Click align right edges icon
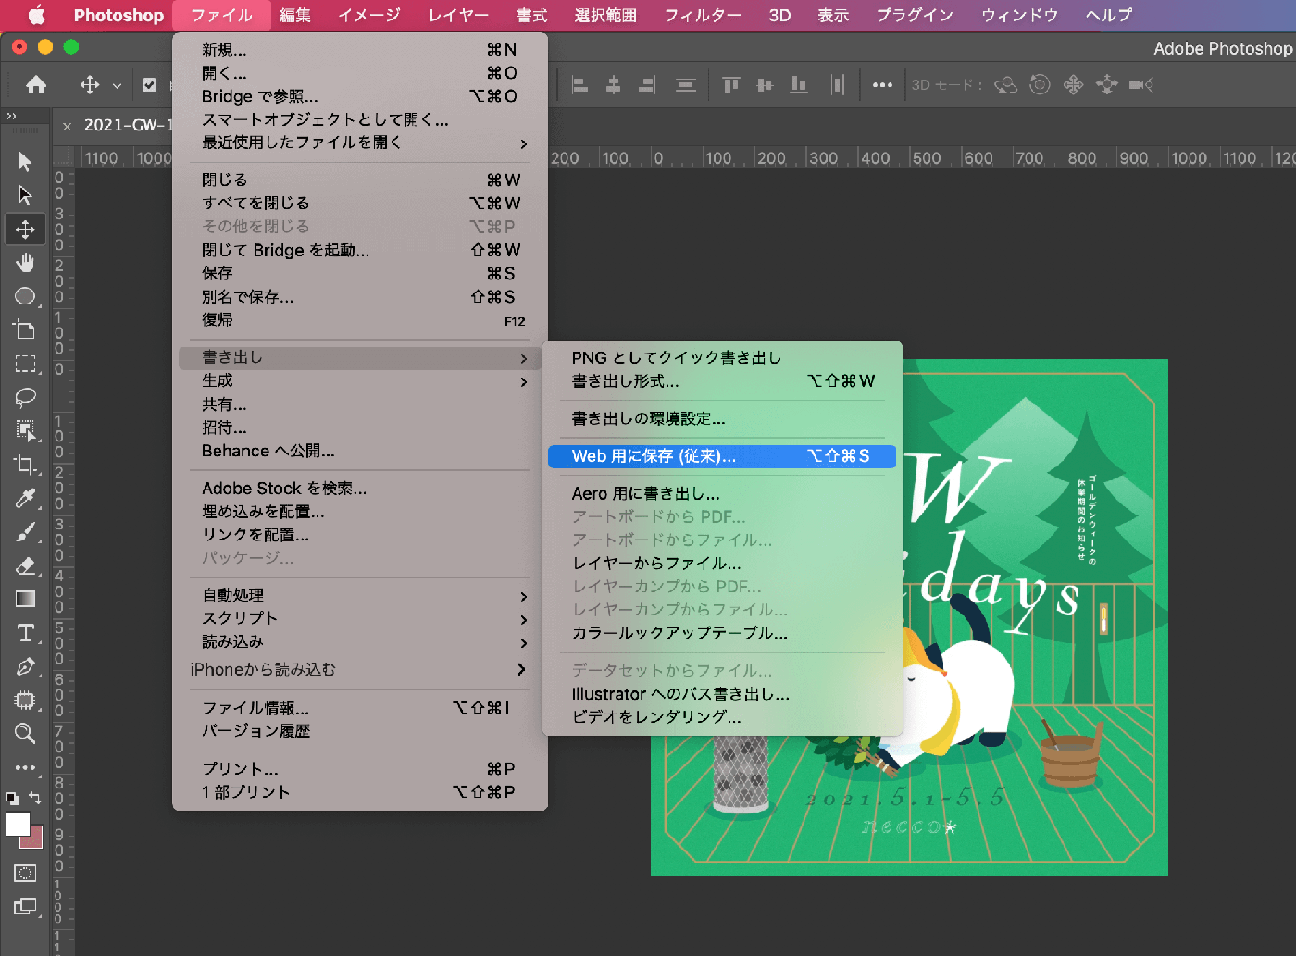This screenshot has height=956, width=1296. point(647,85)
